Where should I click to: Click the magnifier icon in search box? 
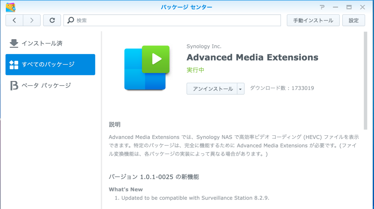pyautogui.click(x=71, y=20)
